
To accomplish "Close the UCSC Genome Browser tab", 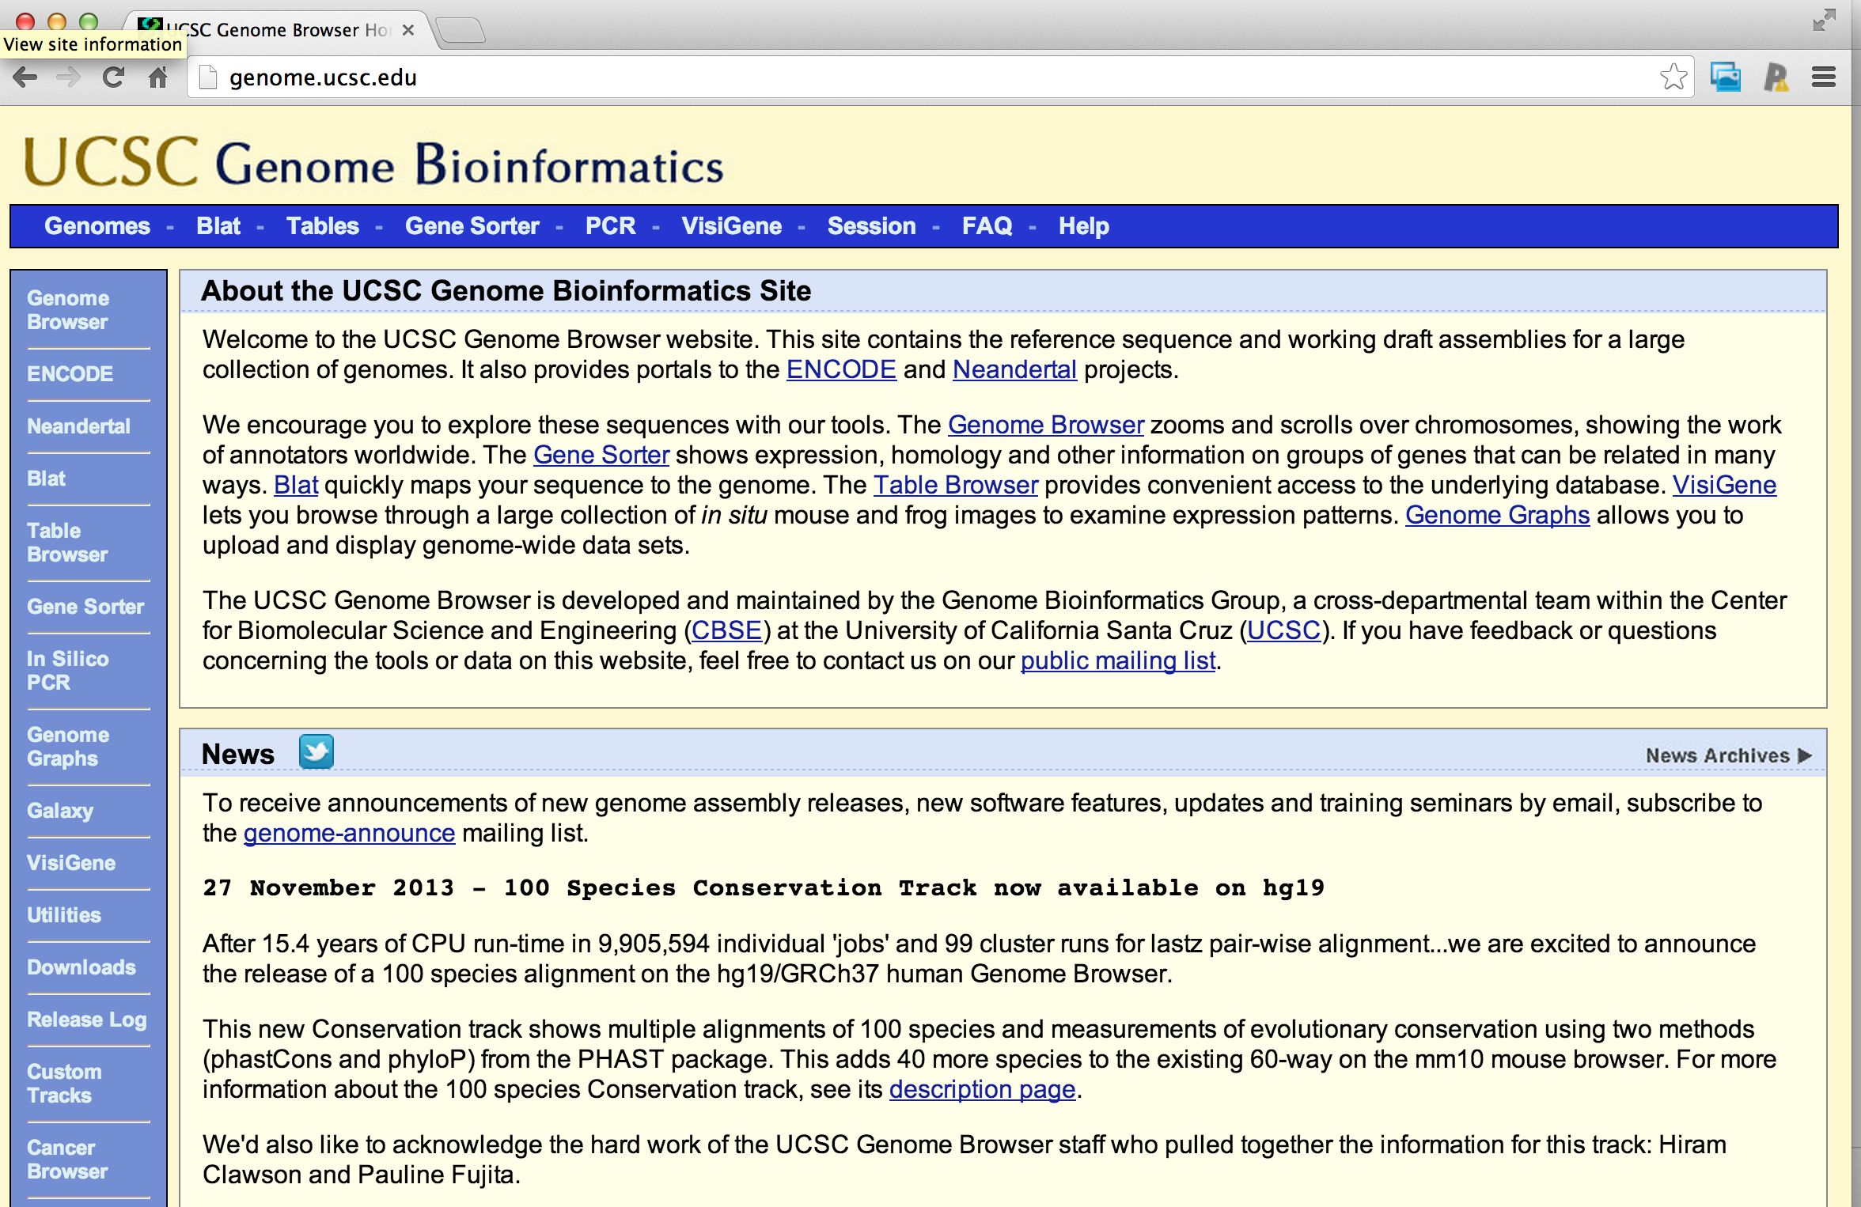I will [408, 30].
